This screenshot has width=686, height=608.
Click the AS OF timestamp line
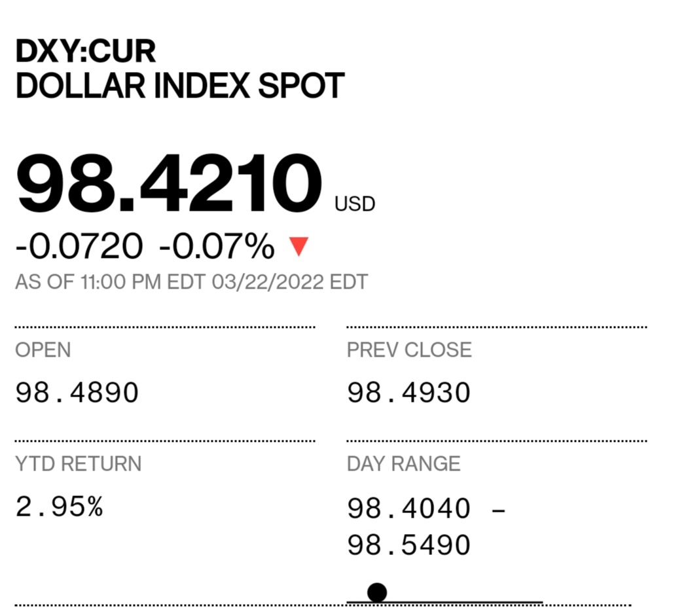click(x=191, y=282)
